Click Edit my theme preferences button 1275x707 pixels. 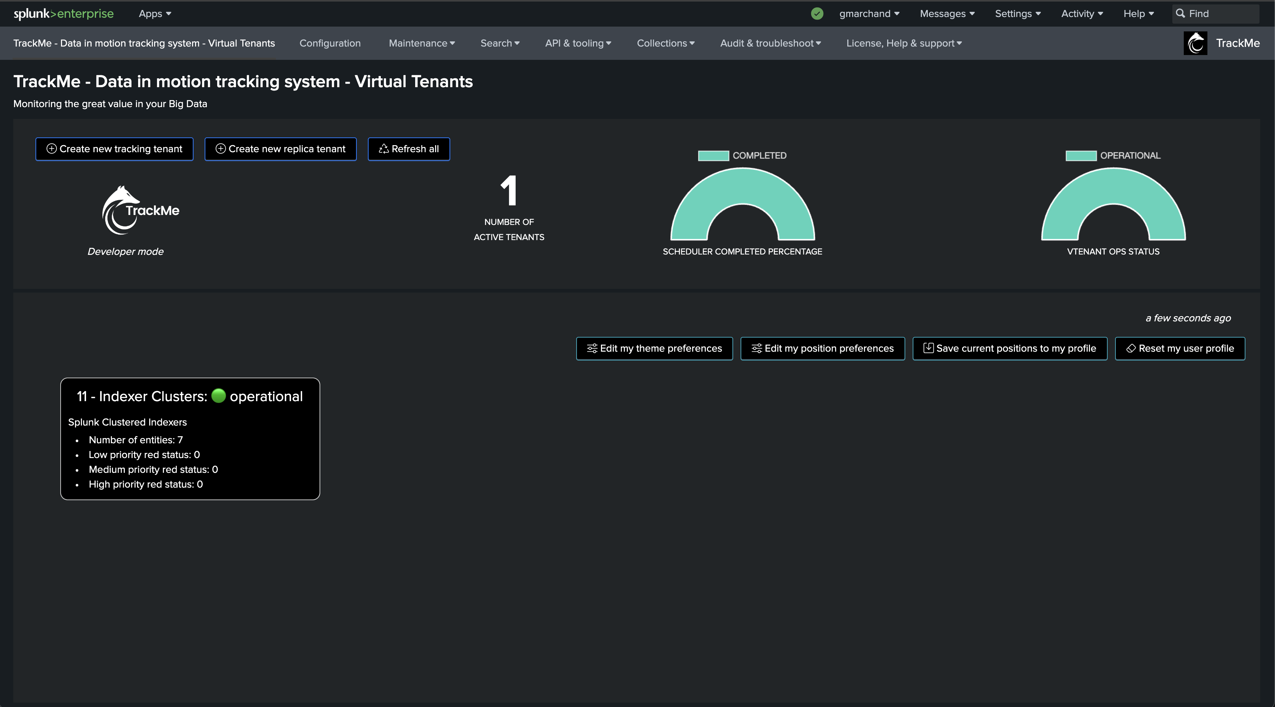[x=654, y=349]
